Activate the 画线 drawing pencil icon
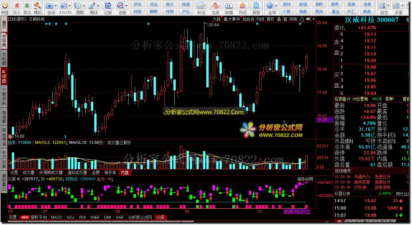412x225 pixels. pos(92,6)
